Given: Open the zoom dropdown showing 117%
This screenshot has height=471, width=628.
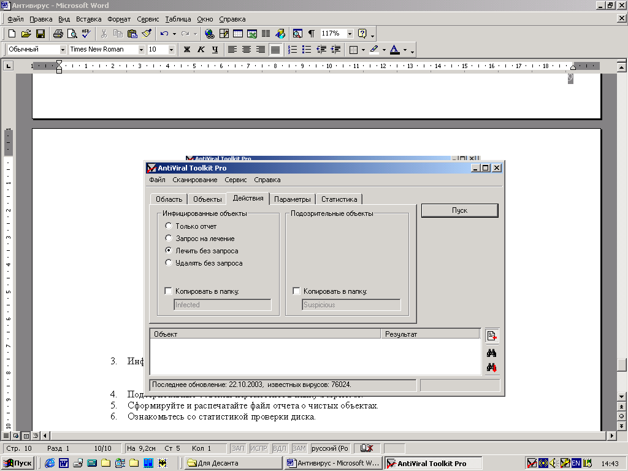Looking at the screenshot, I should (x=350, y=34).
